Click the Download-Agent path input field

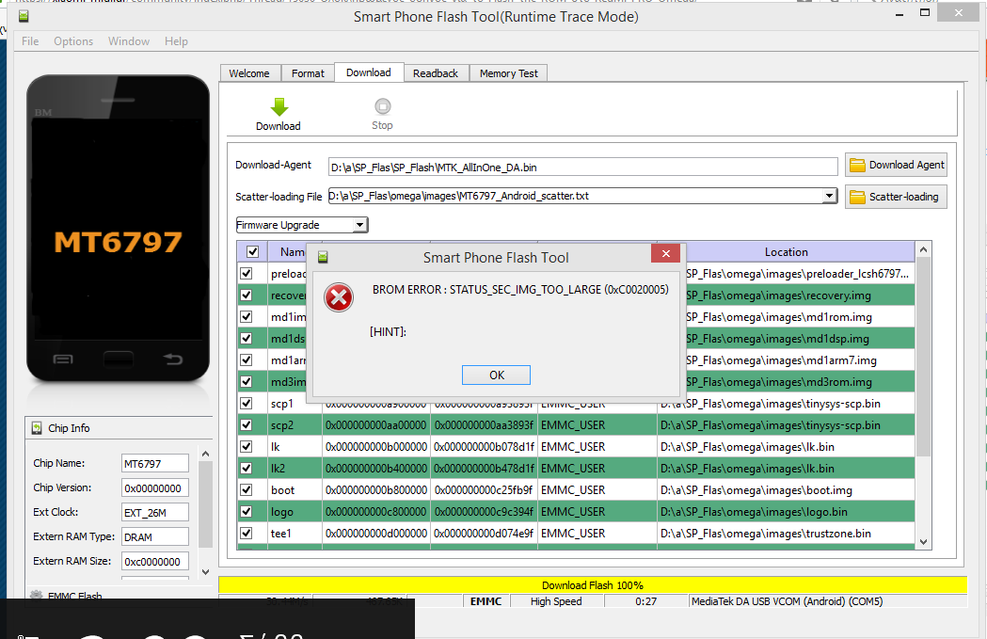point(581,167)
